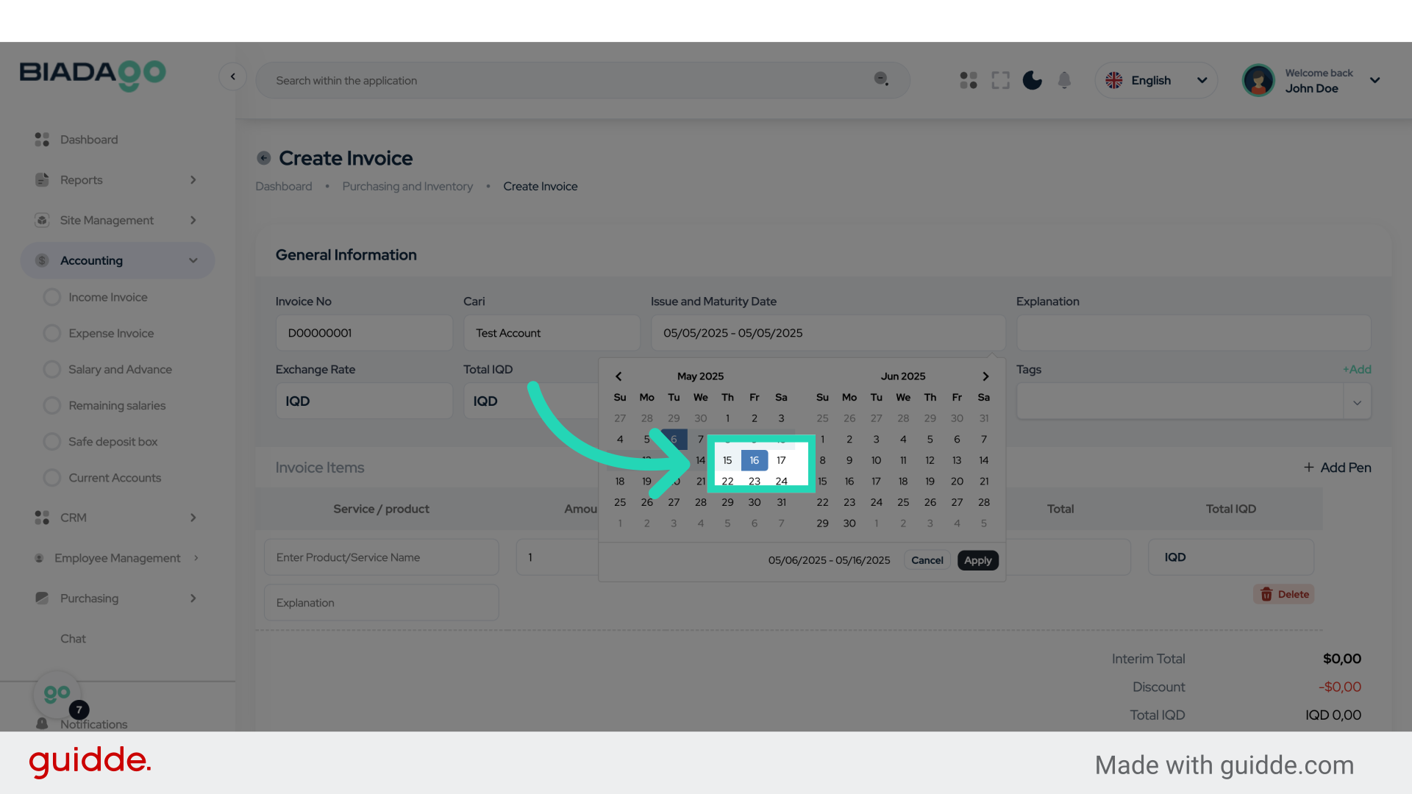Select Current Accounts radio item
Image resolution: width=1412 pixels, height=794 pixels.
click(52, 478)
